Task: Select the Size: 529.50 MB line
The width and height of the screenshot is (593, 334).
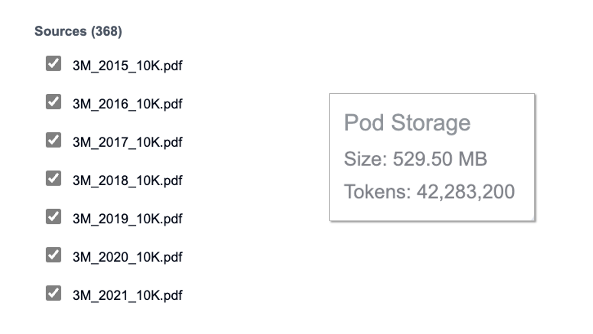Action: pos(415,159)
